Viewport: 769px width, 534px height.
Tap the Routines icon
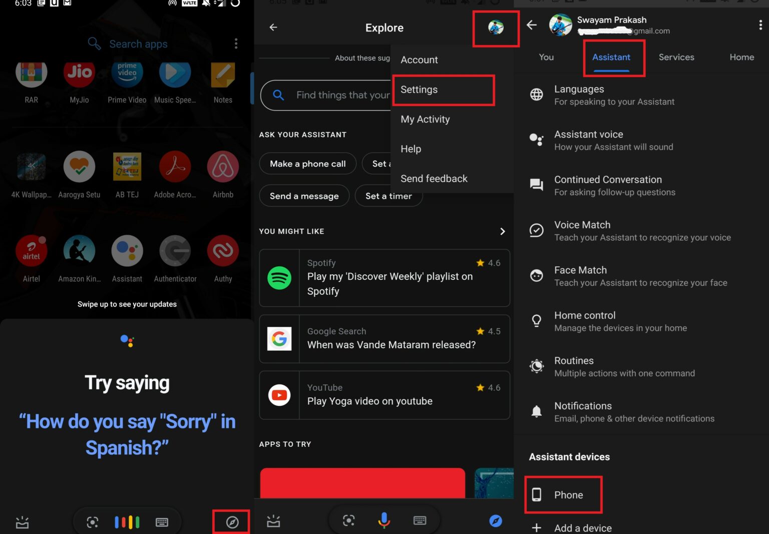[x=536, y=366]
